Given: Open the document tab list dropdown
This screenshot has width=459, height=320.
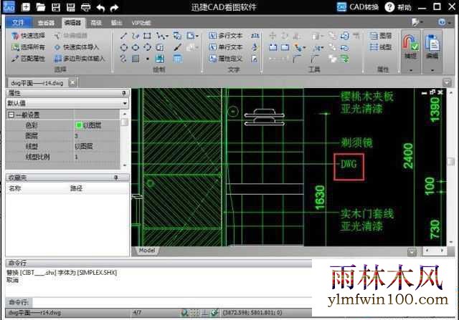Looking at the screenshot, I should (447, 83).
